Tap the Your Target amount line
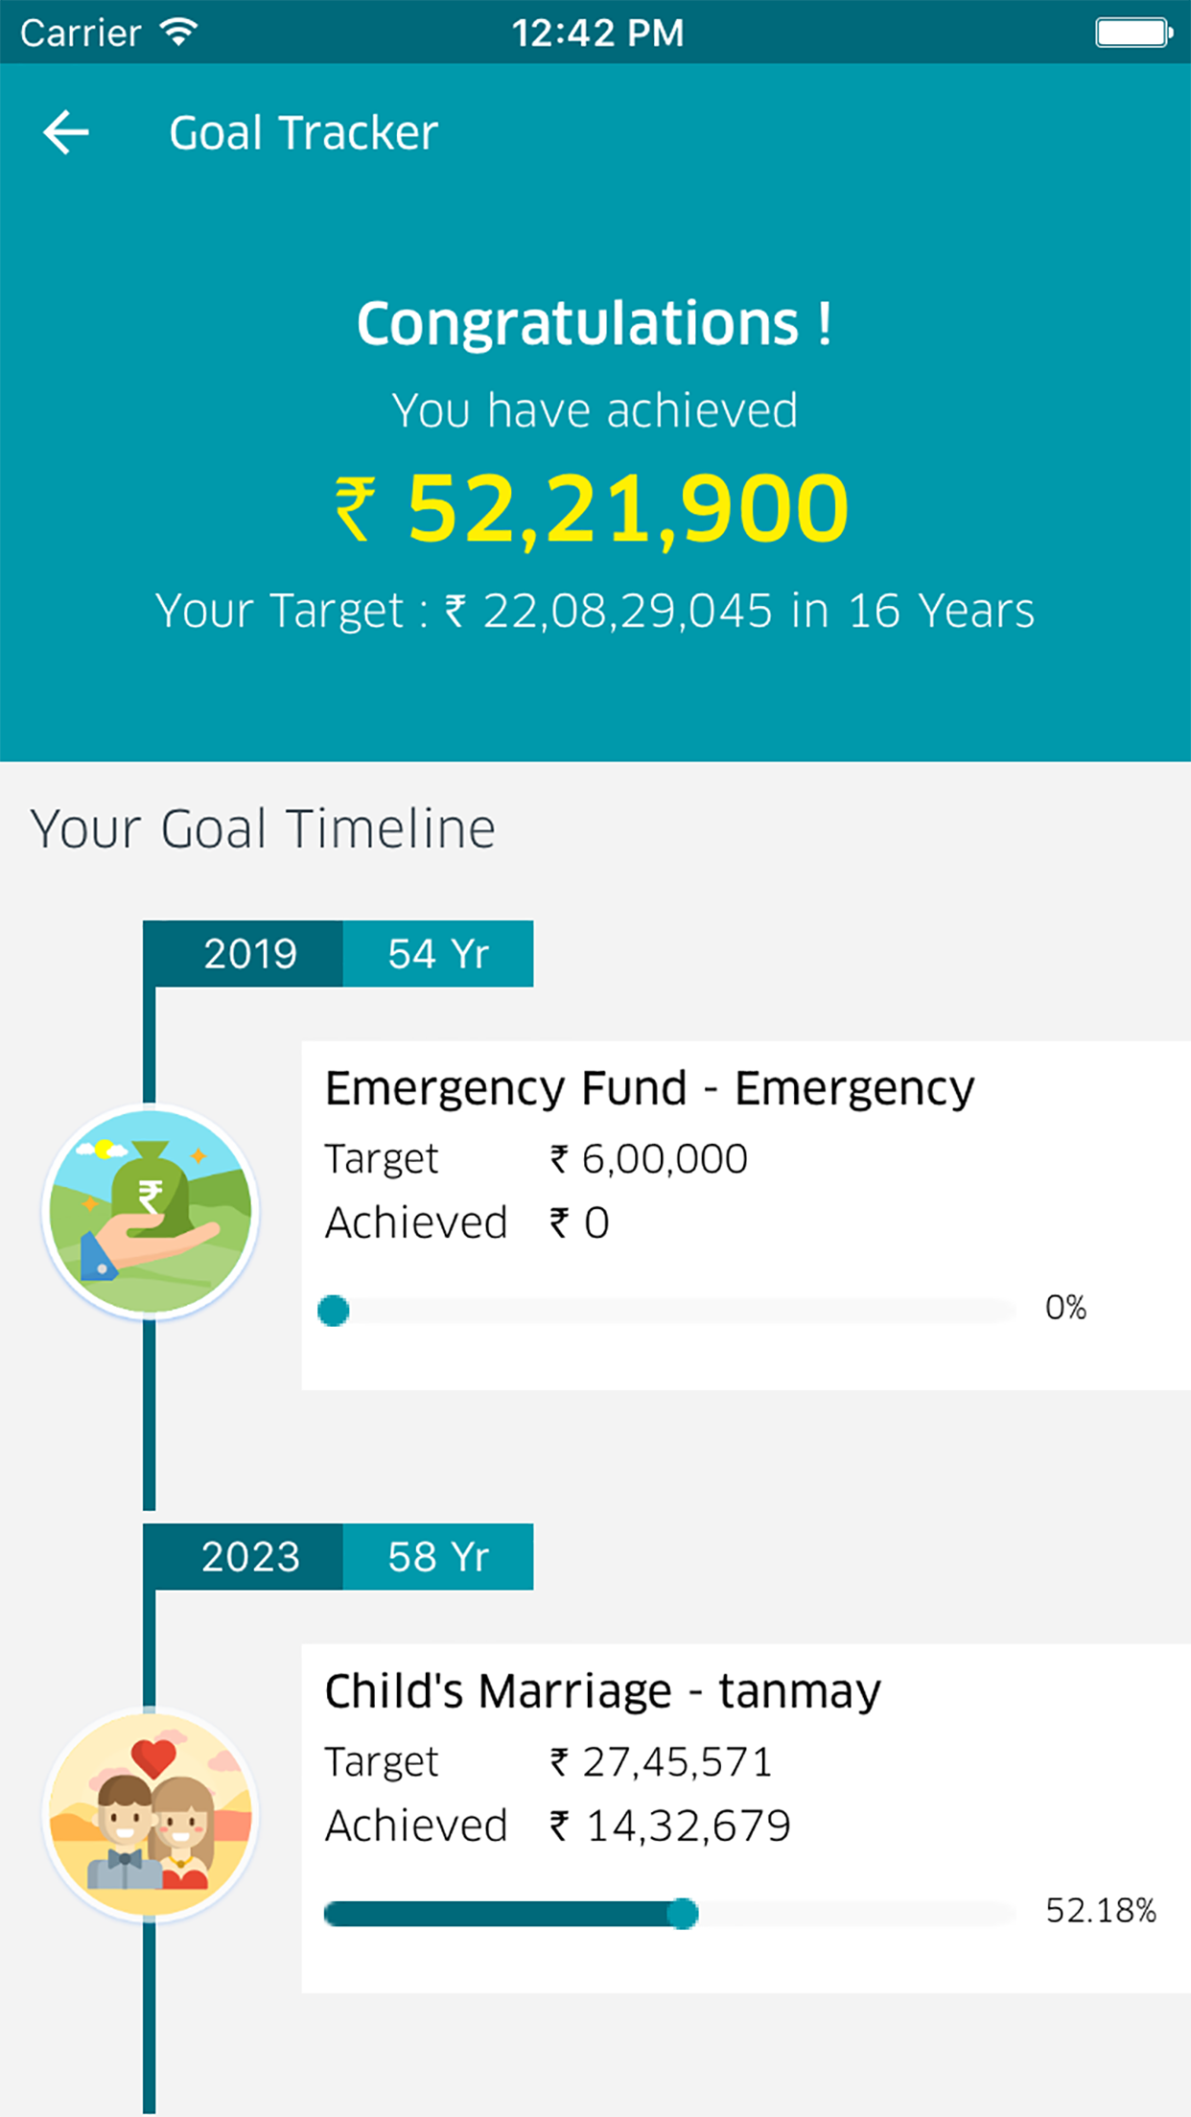The width and height of the screenshot is (1191, 2117). click(x=595, y=611)
